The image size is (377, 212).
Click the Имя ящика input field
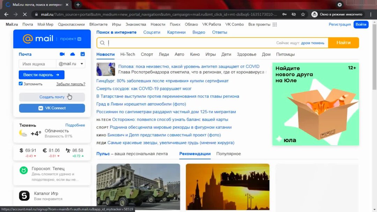(37, 64)
